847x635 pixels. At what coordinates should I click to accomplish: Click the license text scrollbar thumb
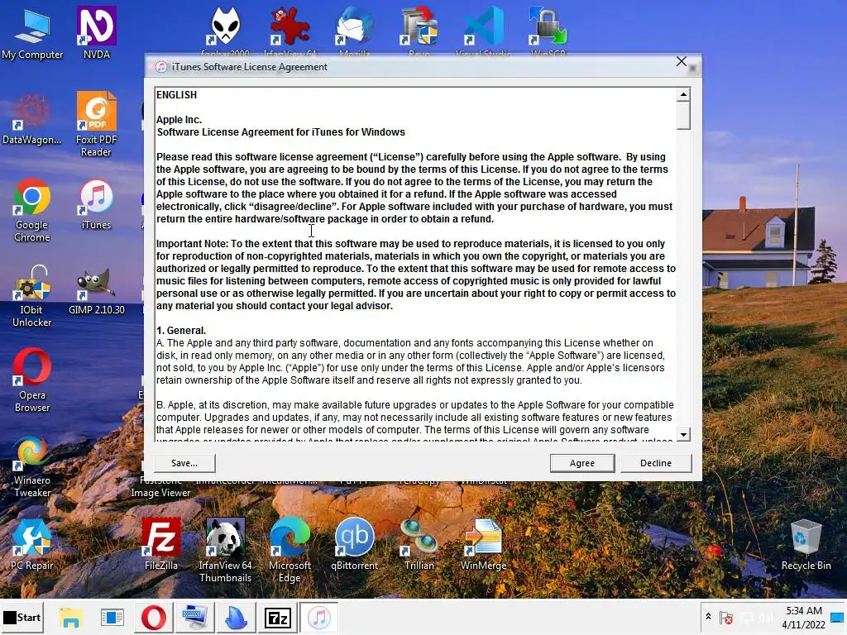(x=683, y=116)
